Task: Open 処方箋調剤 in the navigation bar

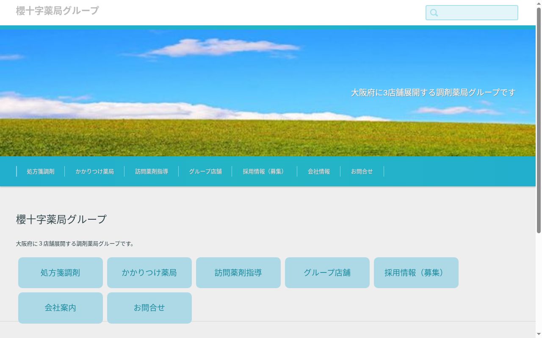Action: [x=41, y=171]
